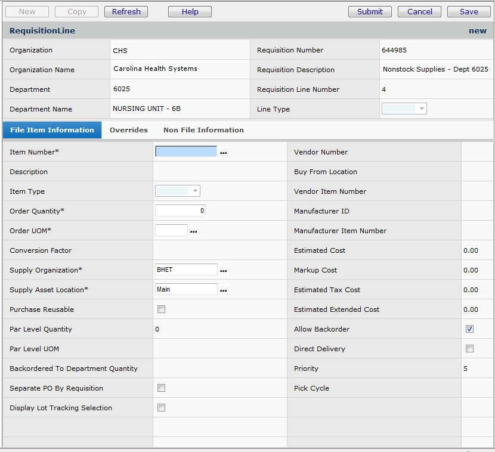Check Separate PO By Requisition

point(161,388)
